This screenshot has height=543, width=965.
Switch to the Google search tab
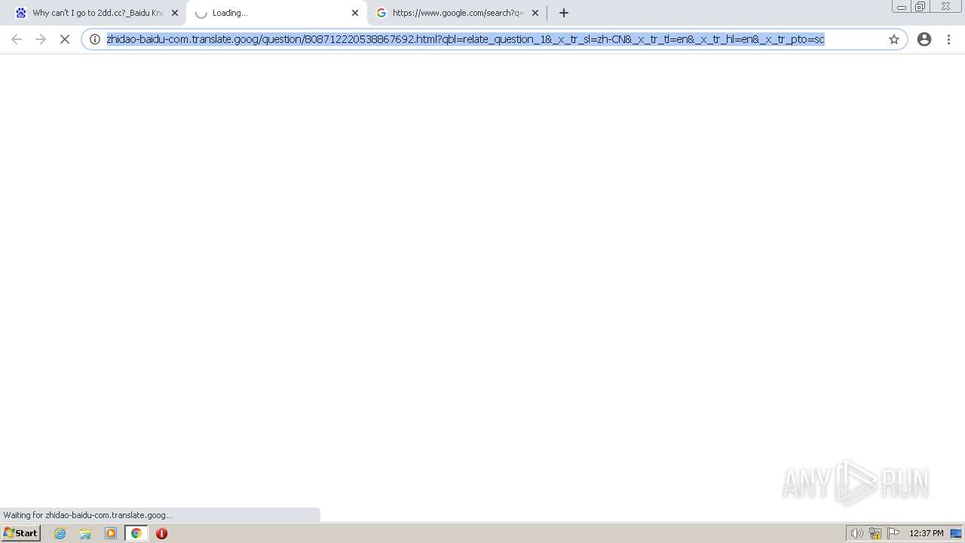tap(457, 13)
